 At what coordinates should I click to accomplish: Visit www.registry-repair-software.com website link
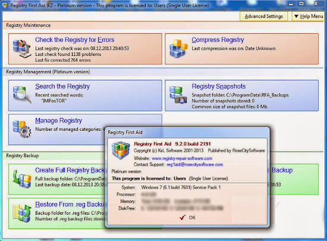tap(182, 158)
